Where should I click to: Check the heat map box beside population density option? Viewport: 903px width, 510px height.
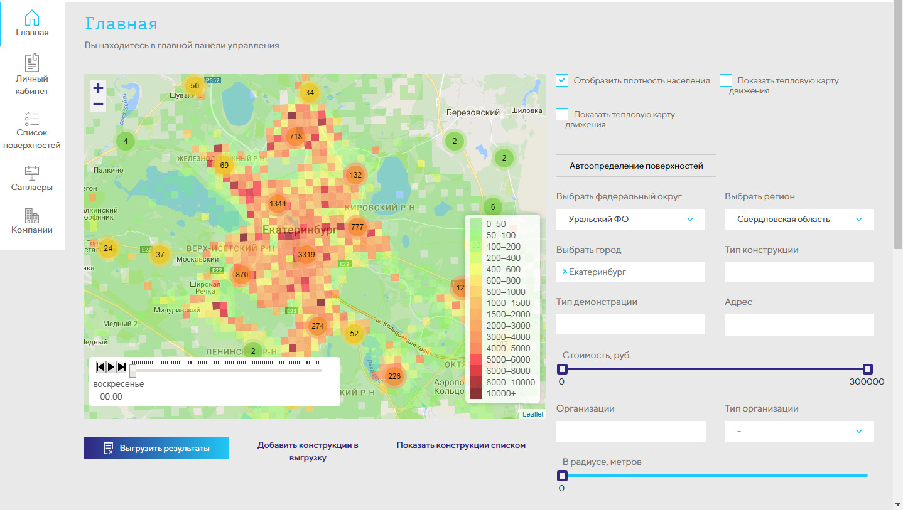(x=726, y=80)
